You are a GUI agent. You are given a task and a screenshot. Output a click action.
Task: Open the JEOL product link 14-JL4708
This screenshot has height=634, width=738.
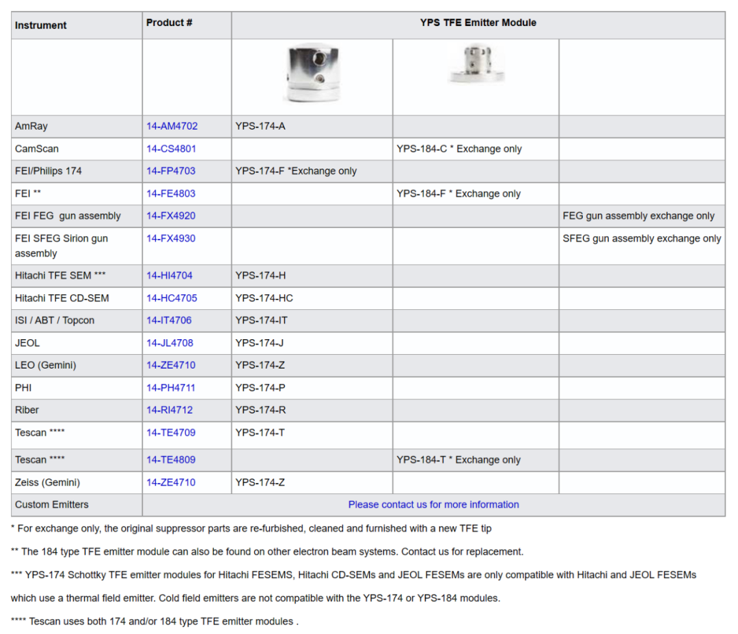click(170, 343)
